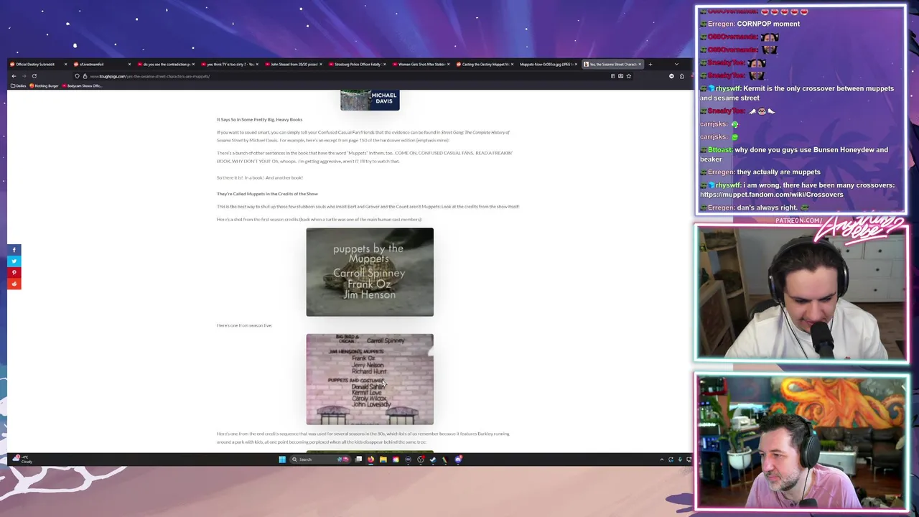Open the muppet.fandom.com Crossovers chat link
Image resolution: width=919 pixels, height=517 pixels.
pyautogui.click(x=772, y=195)
